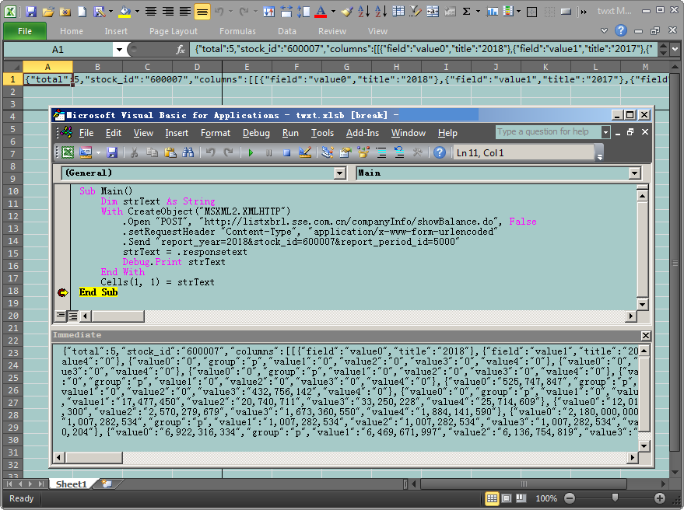Click the green File button in Excel
Viewport: 684px width, 510px height.
[25, 31]
